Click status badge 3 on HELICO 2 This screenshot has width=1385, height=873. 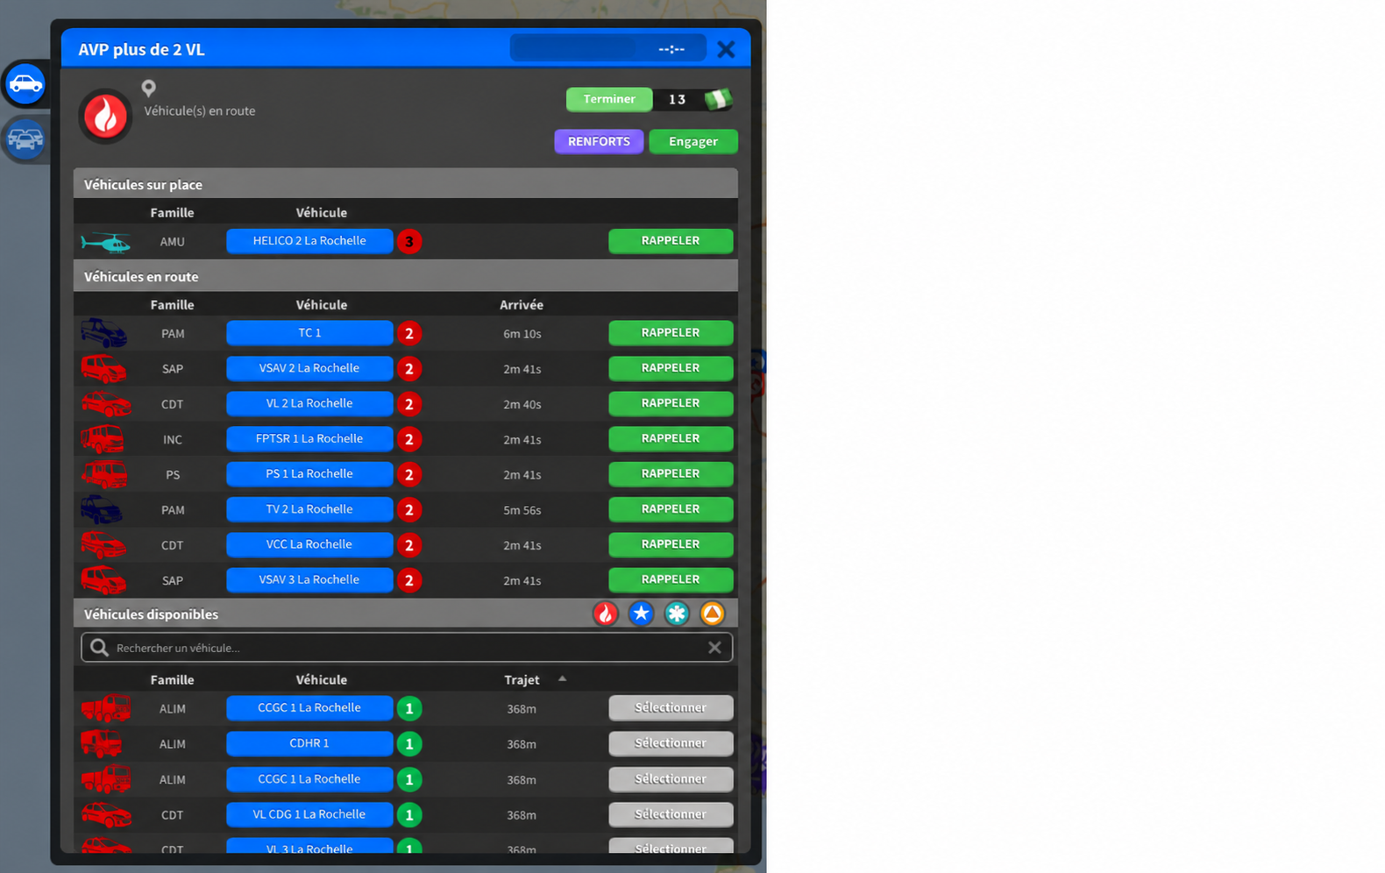[x=409, y=241]
